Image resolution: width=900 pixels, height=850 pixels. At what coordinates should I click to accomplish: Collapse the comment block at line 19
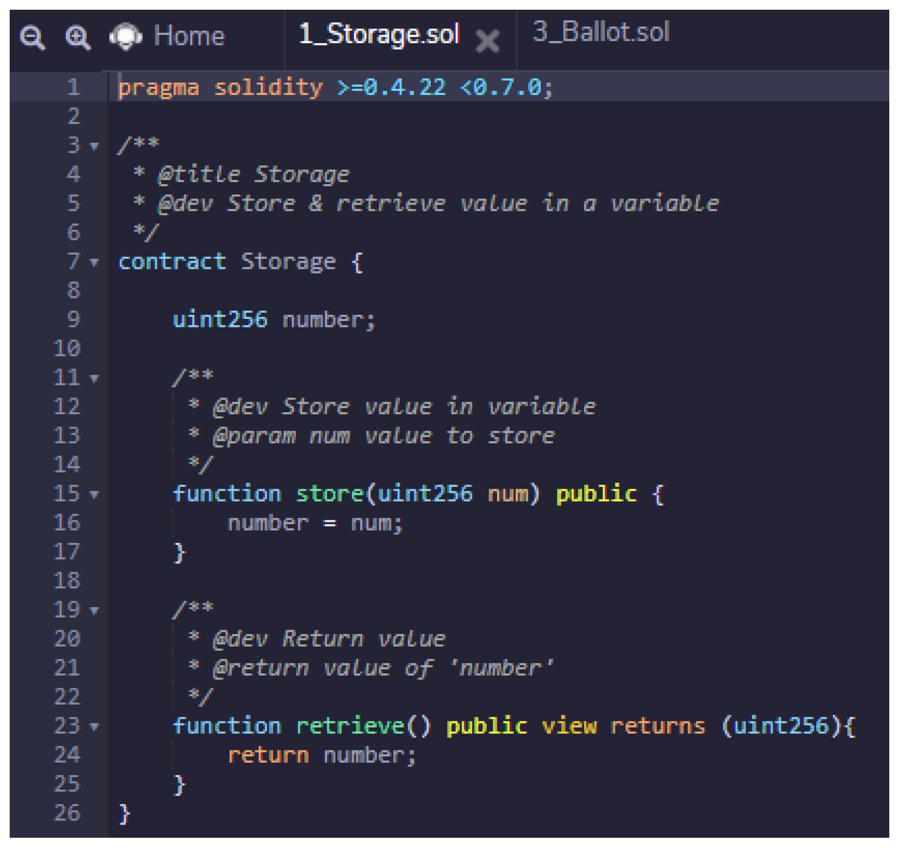pyautogui.click(x=94, y=610)
